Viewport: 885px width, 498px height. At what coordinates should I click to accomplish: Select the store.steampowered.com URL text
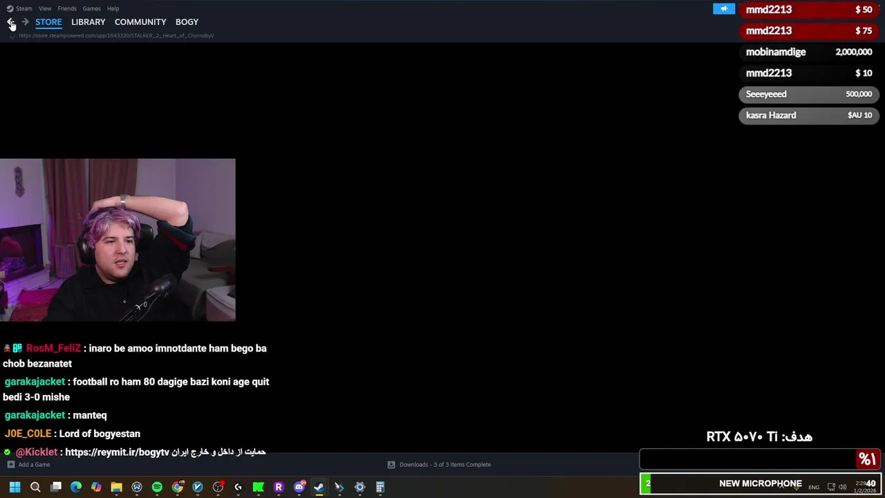[x=116, y=35]
